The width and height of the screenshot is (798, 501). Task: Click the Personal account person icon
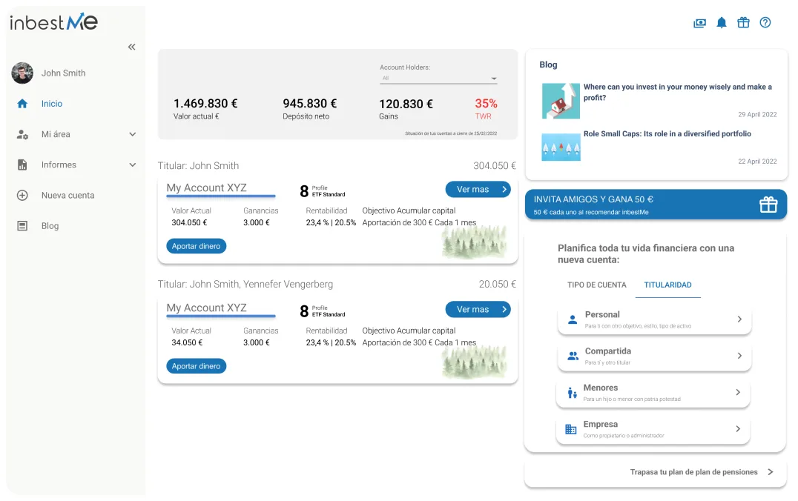(x=573, y=319)
